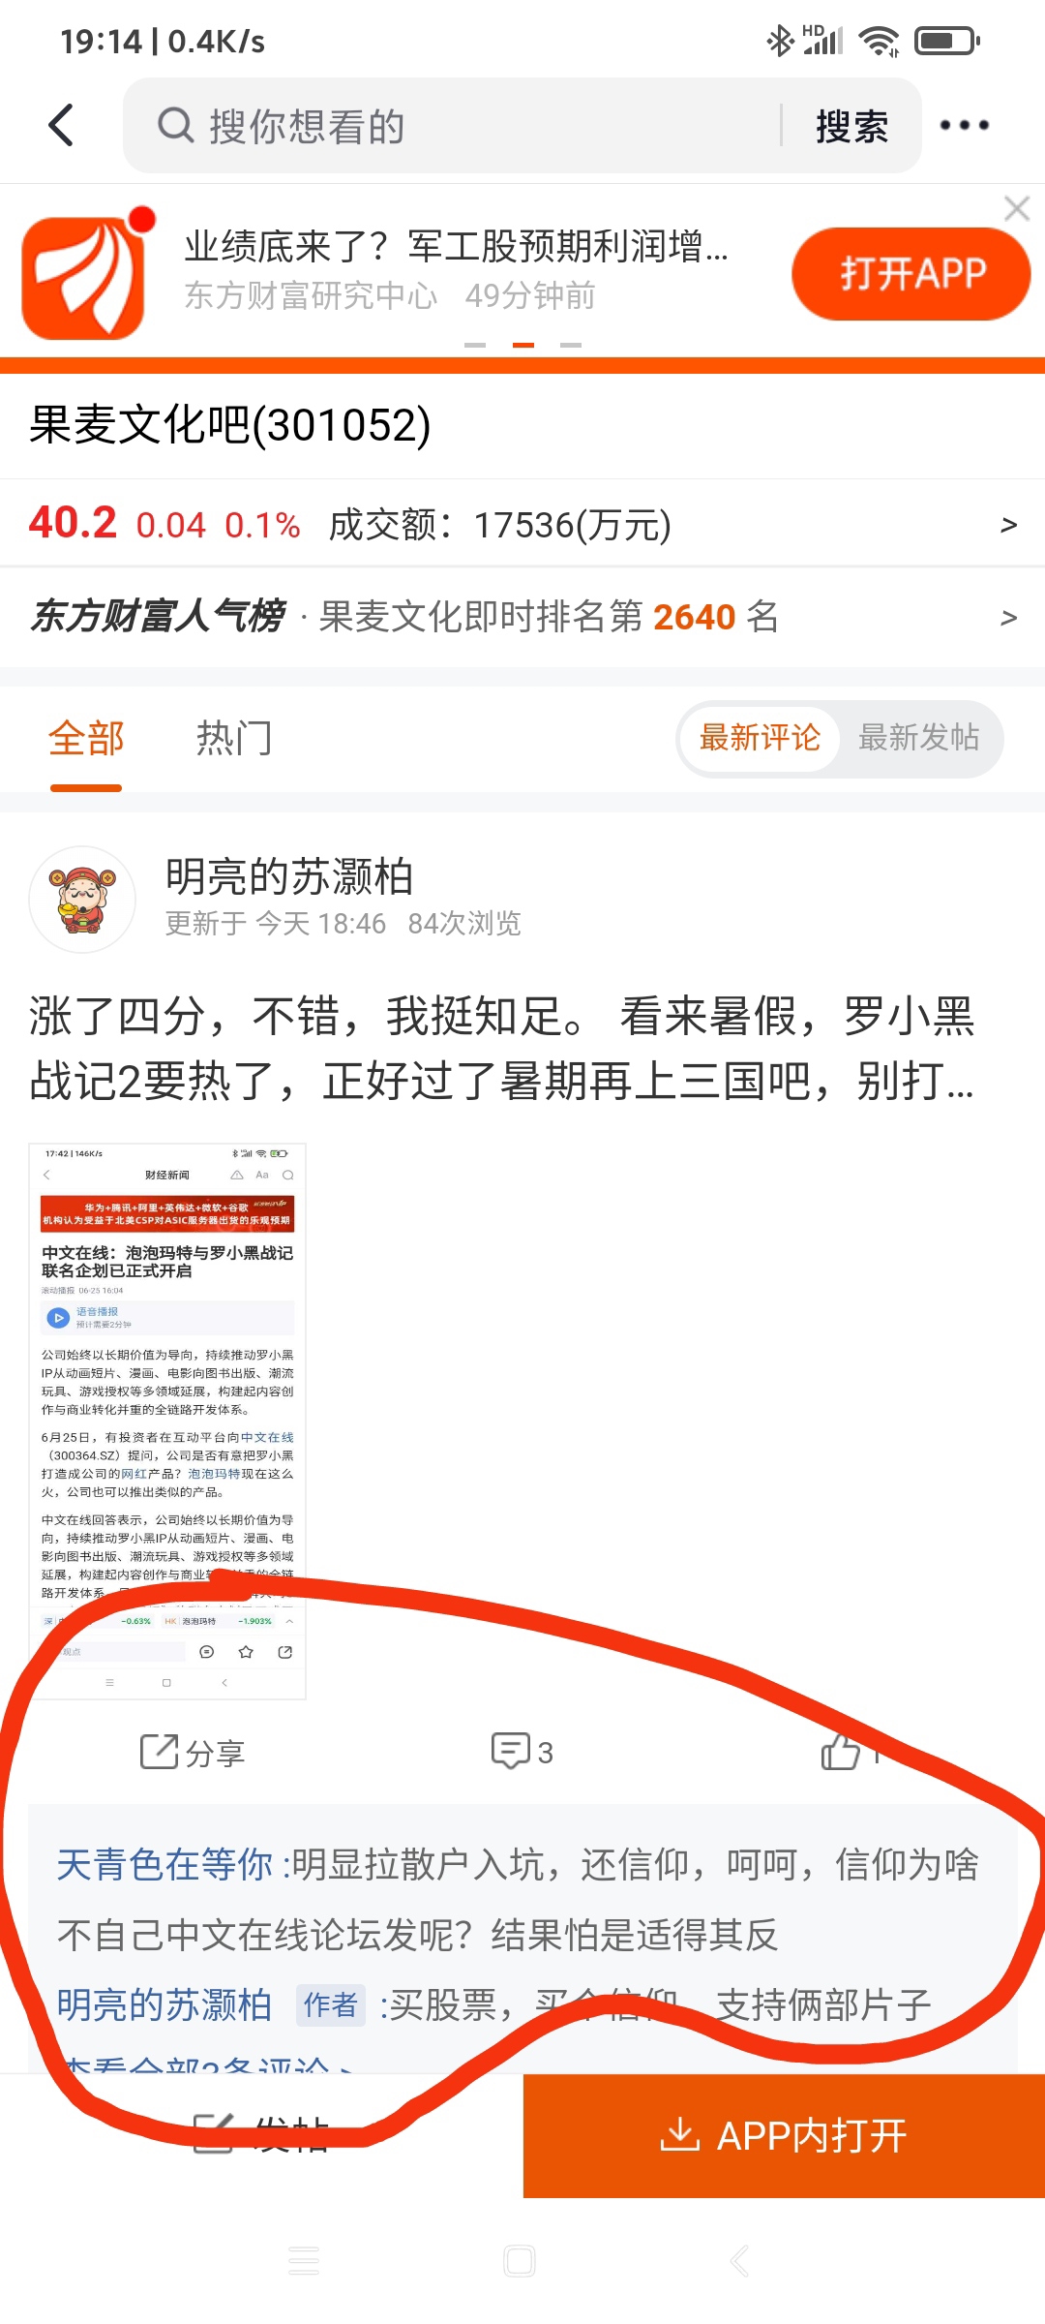The image size is (1045, 2324).
Task: Select the 全部 tab
Action: click(86, 739)
